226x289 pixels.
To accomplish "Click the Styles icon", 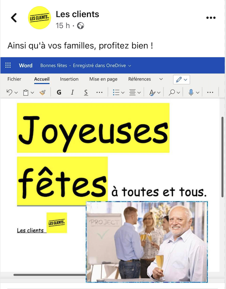I will [x=152, y=93].
